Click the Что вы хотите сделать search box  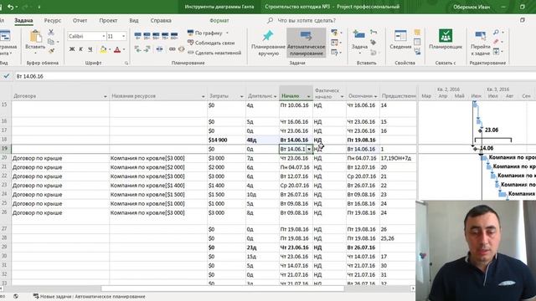pos(307,20)
